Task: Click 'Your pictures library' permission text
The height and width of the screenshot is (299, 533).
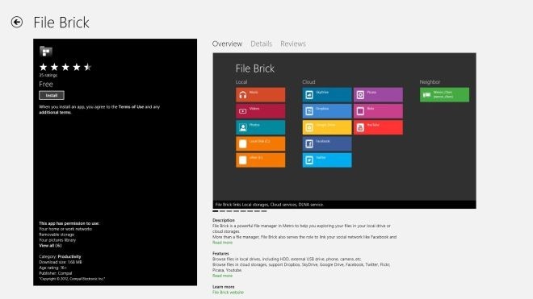Action: coord(57,240)
